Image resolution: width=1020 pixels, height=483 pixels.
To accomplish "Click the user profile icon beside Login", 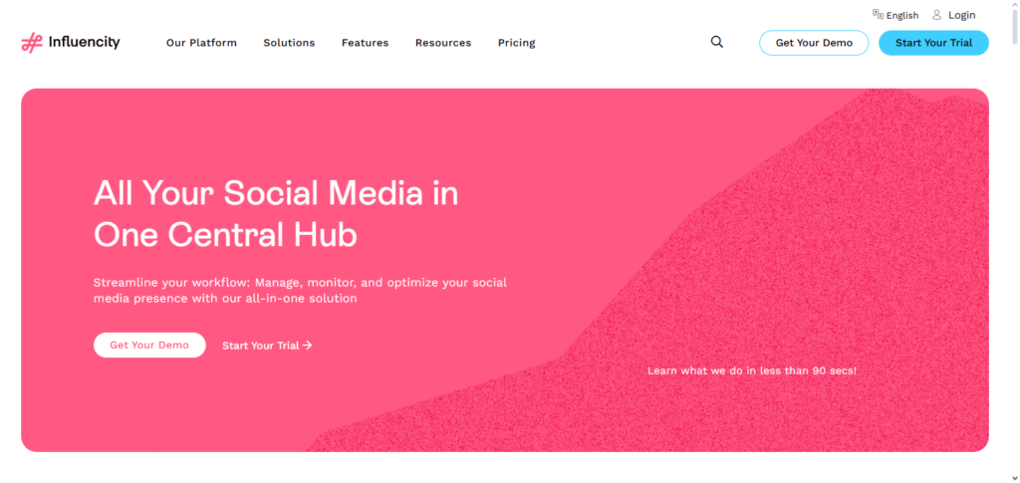I will [x=937, y=15].
